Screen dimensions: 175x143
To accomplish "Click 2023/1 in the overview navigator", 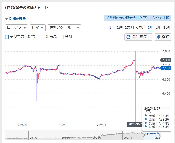I will [128, 138].
